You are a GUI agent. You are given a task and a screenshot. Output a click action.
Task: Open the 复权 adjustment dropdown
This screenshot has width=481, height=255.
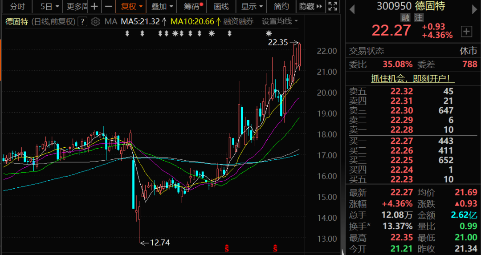(x=131, y=7)
